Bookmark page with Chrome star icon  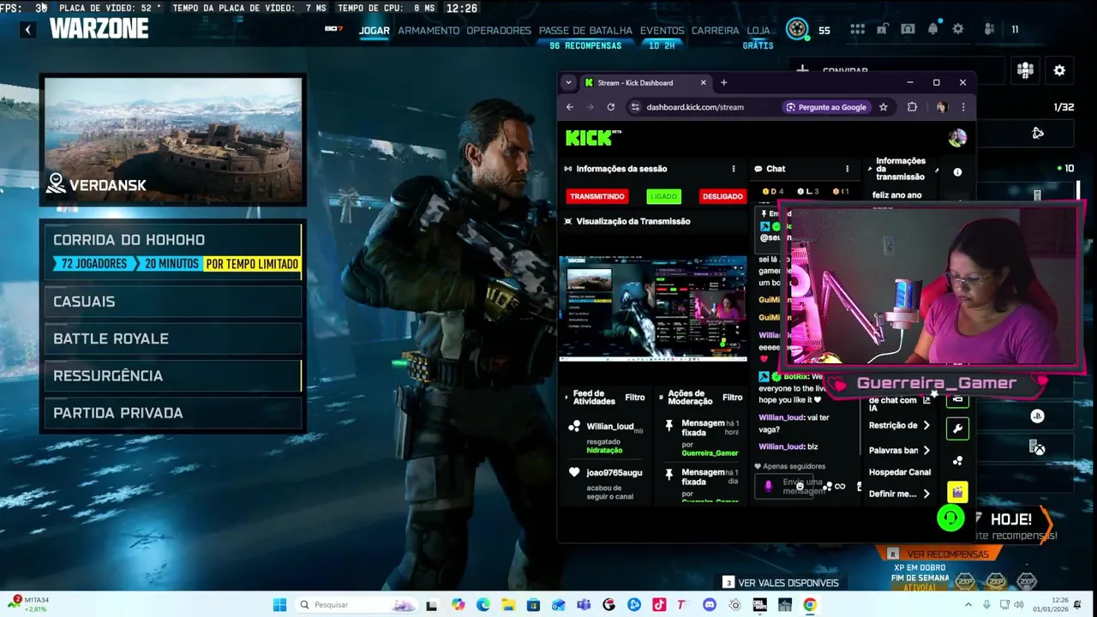click(x=883, y=107)
